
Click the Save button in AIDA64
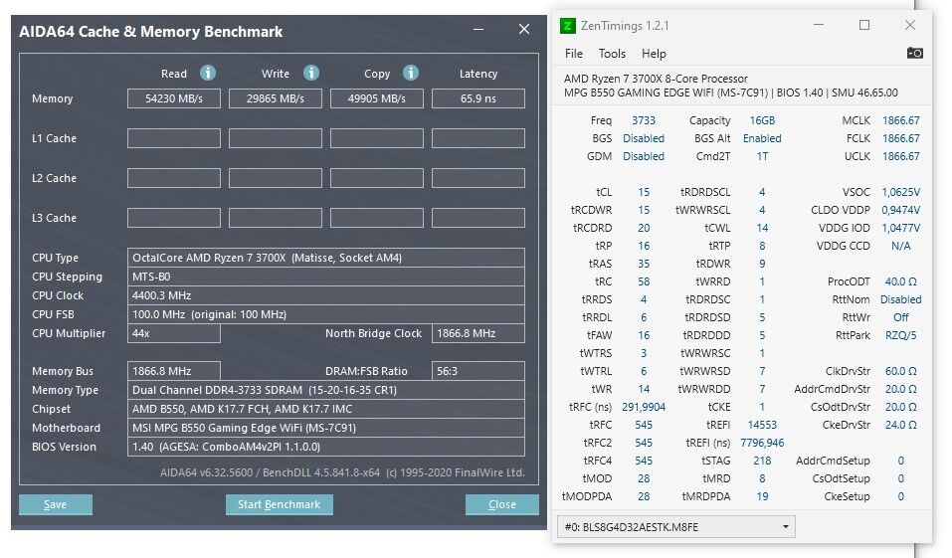point(56,504)
